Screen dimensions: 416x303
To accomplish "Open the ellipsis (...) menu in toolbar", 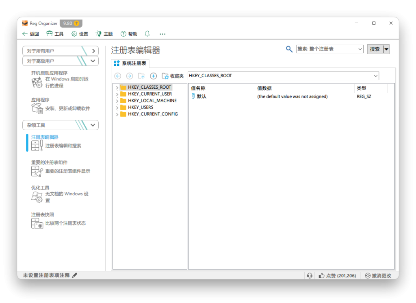I will pyautogui.click(x=162, y=34).
